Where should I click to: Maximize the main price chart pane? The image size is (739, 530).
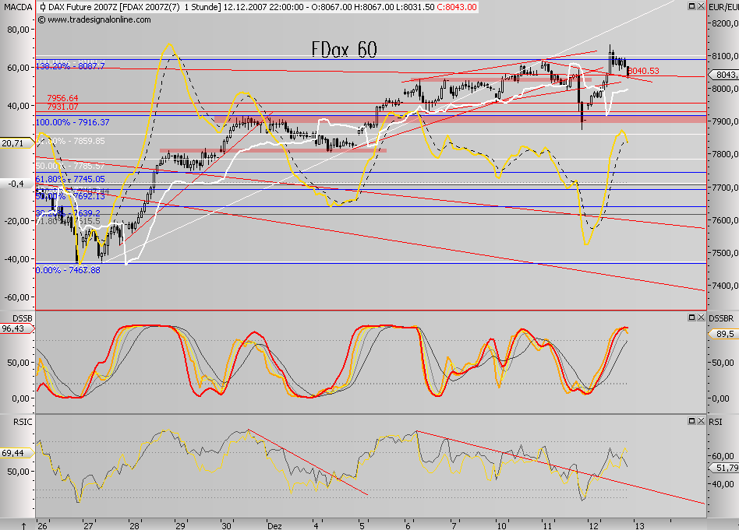[692, 6]
